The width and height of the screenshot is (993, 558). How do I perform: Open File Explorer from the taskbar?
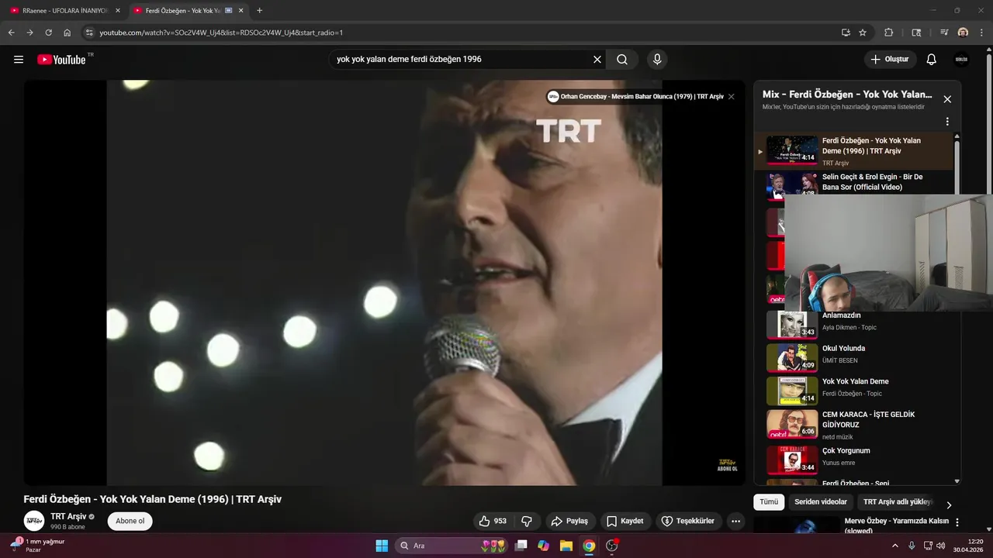566,546
